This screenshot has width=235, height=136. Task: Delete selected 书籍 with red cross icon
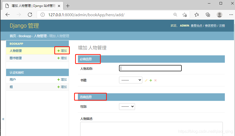(x=155, y=80)
